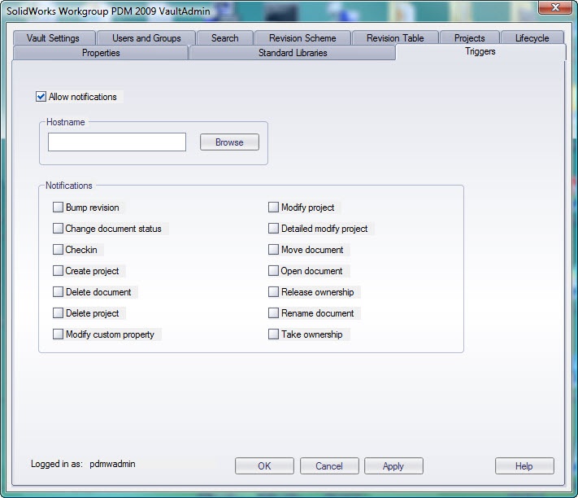The width and height of the screenshot is (578, 498).
Task: Click the Browse button for hostname
Action: [x=229, y=142]
